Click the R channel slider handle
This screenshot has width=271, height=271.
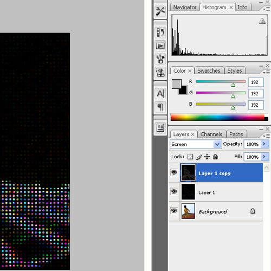[x=233, y=85]
